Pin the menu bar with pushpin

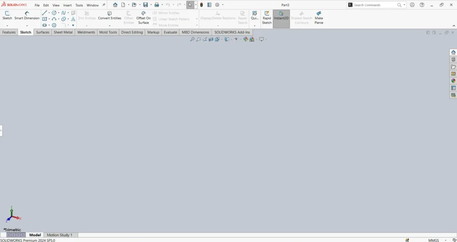pos(104,5)
